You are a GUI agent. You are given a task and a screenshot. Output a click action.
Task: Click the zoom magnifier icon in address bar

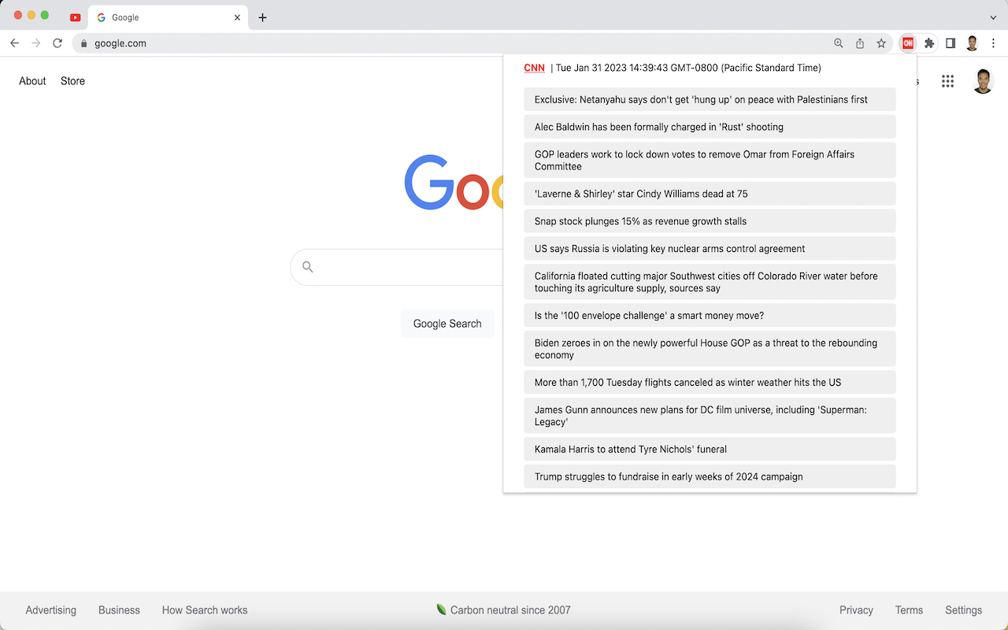(x=839, y=43)
